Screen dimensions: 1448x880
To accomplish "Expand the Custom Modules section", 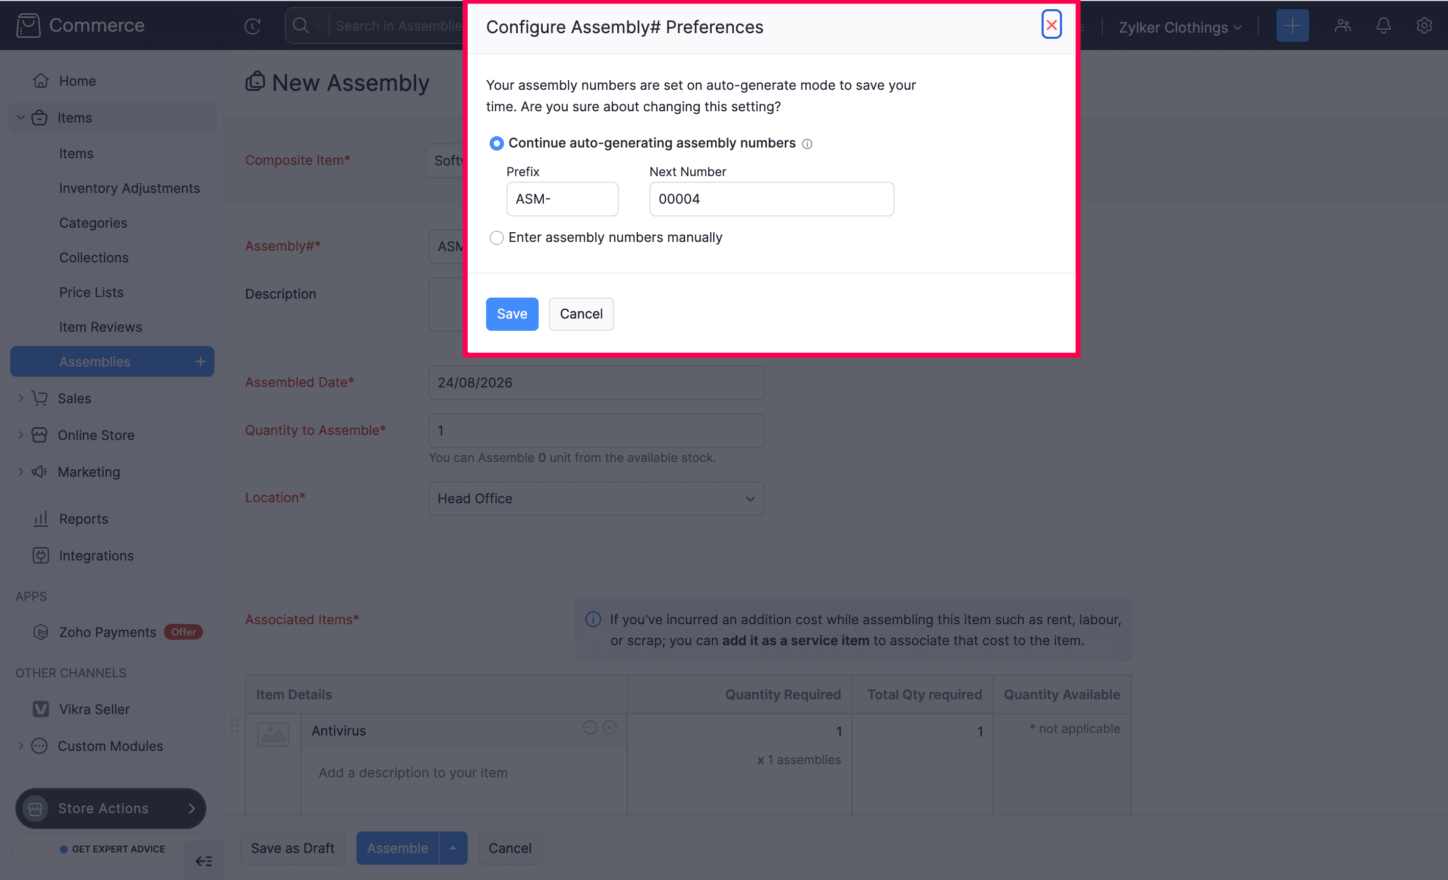I will [x=20, y=745].
